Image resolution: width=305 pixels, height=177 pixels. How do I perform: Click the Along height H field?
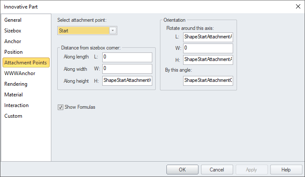point(127,81)
